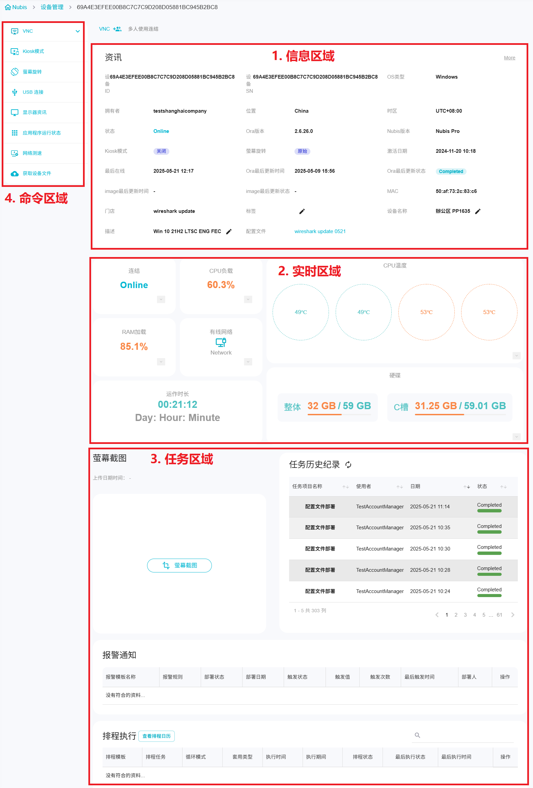
Task: Click the Kiosk模式 icon
Action: (15, 52)
